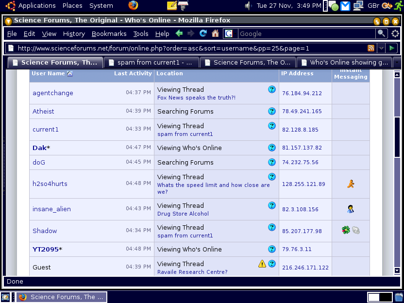Image resolution: width=404 pixels, height=303 pixels.
Task: Click Shadow's ICQ flower icon
Action: click(x=346, y=231)
